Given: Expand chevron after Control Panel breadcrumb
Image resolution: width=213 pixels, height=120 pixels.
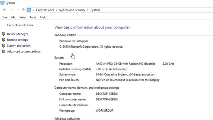Looking at the screenshot, I should pos(56,10).
